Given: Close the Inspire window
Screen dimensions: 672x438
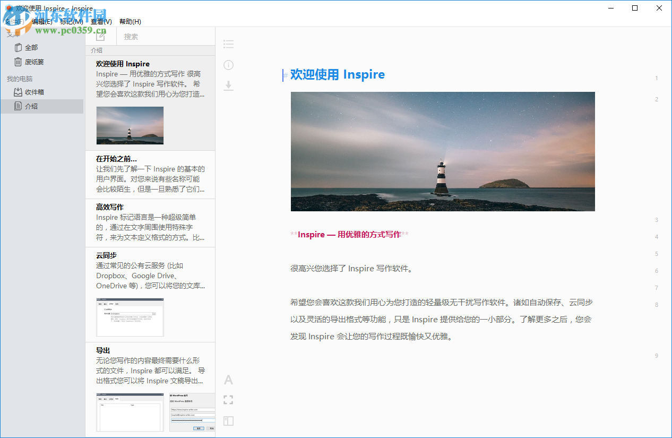Looking at the screenshot, I should coord(660,8).
